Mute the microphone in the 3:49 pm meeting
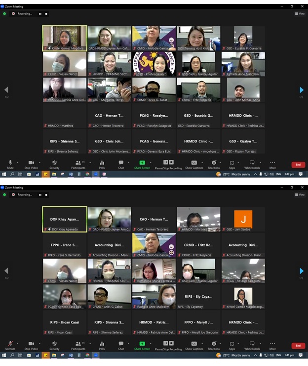This screenshot has height=366, width=308. [x=10, y=164]
